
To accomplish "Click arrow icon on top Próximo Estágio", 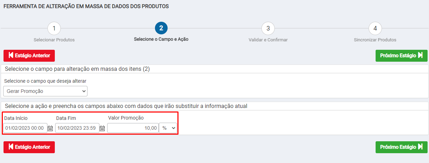I will [420, 55].
